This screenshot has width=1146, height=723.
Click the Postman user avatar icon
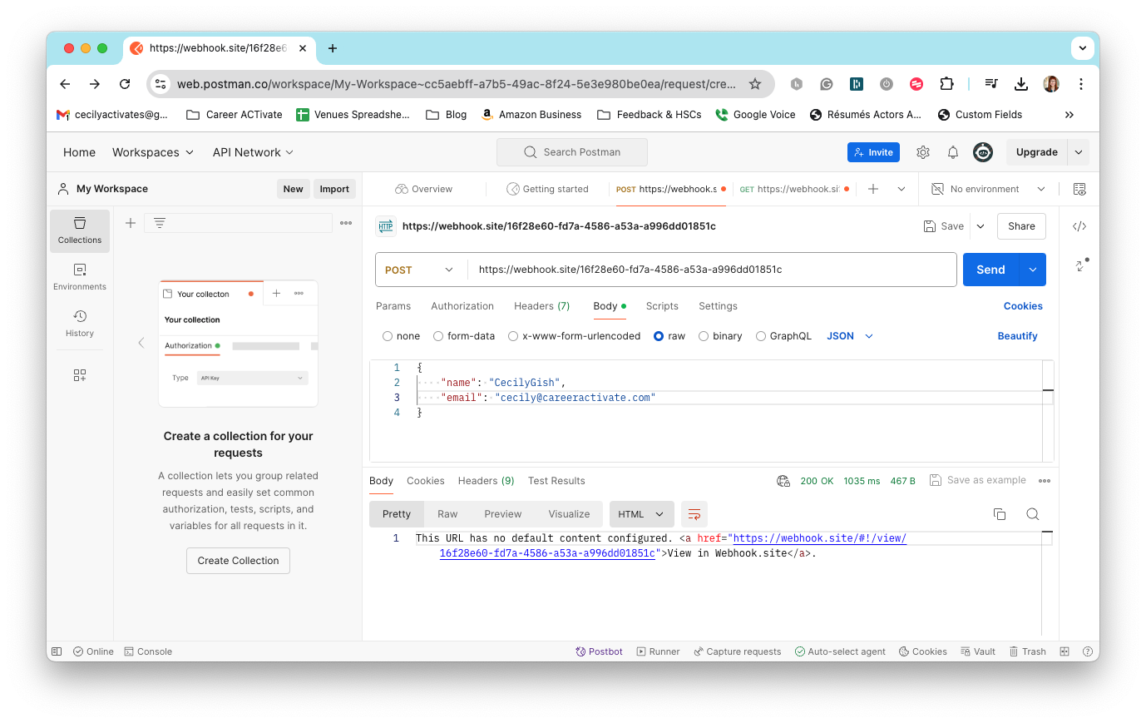[x=983, y=152]
